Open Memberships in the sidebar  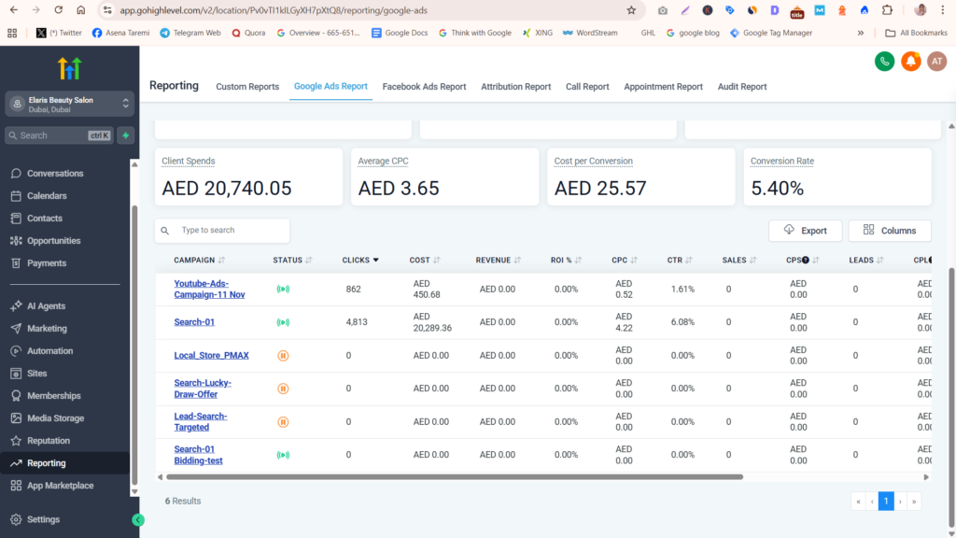click(x=53, y=396)
